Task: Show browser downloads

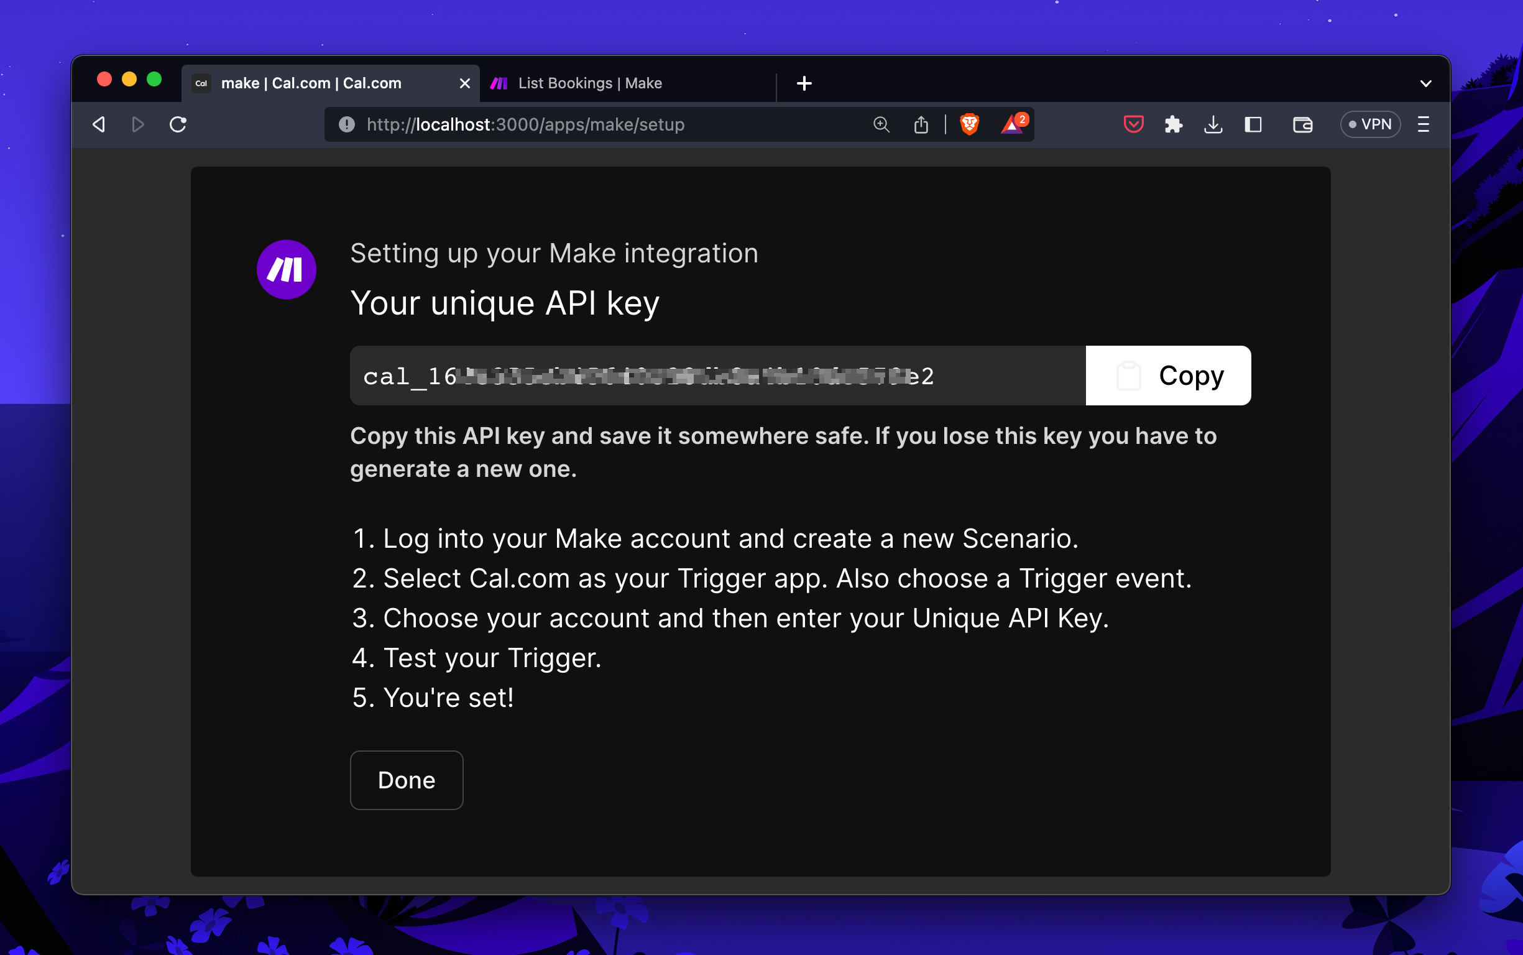Action: pyautogui.click(x=1213, y=124)
